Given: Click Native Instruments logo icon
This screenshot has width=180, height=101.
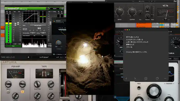Looking at the screenshot, I should coord(175,1).
